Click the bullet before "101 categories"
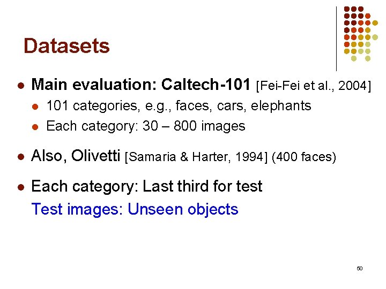This screenshot has width=386, height=289. click(x=36, y=107)
